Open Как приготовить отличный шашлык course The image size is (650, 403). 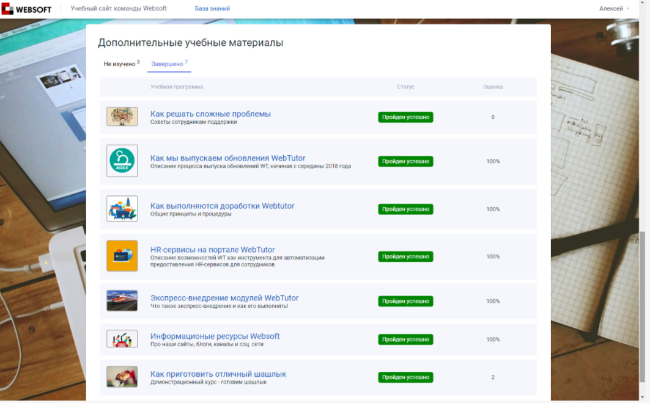click(218, 374)
